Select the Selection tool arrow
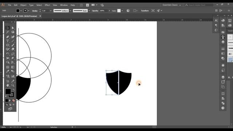Viewport: 233px width, 131px height. coord(8,28)
